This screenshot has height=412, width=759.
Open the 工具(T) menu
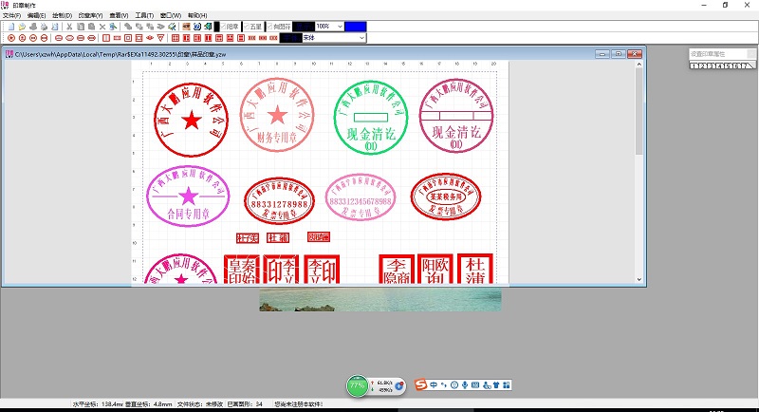[144, 15]
